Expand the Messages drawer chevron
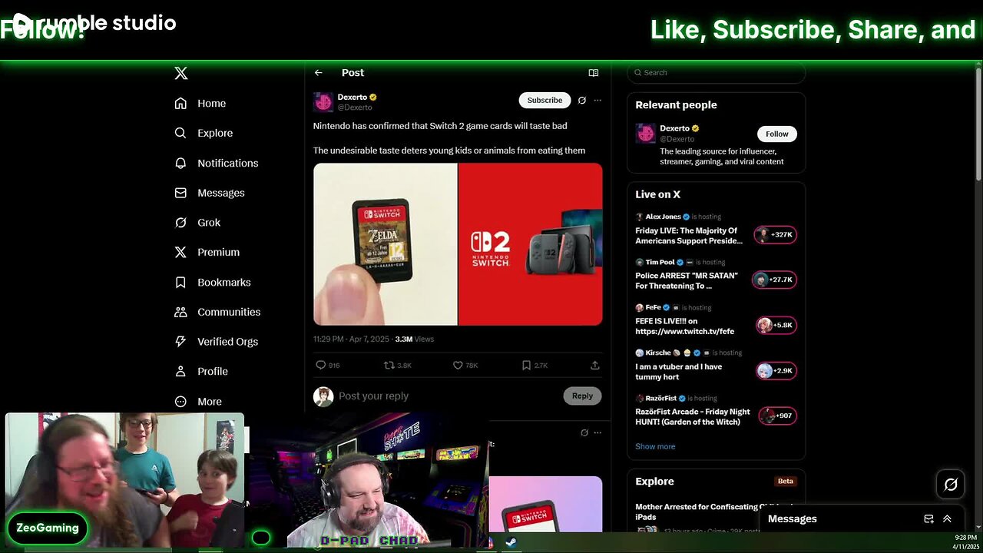The width and height of the screenshot is (983, 553). pyautogui.click(x=947, y=519)
